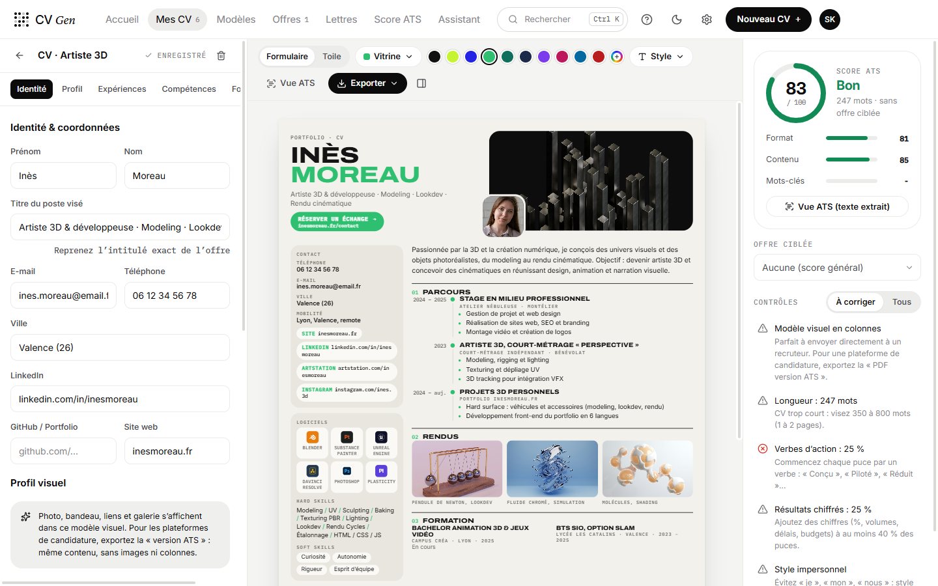Switch to dark mode with the moon icon
938x586 pixels.
677,20
